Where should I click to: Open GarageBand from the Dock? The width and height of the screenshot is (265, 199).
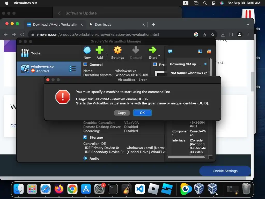pyautogui.click(x=126, y=189)
